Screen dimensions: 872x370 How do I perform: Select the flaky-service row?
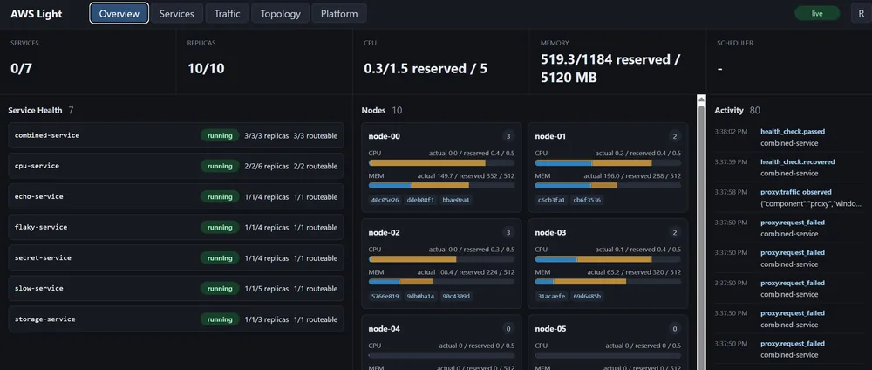[x=176, y=227]
